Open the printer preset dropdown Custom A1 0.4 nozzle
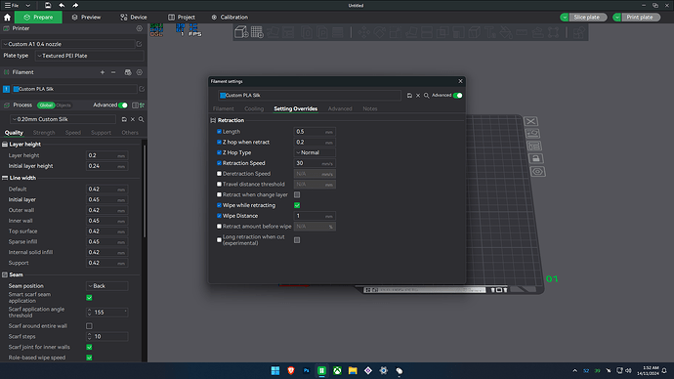Image resolution: width=674 pixels, height=379 pixels. [68, 44]
